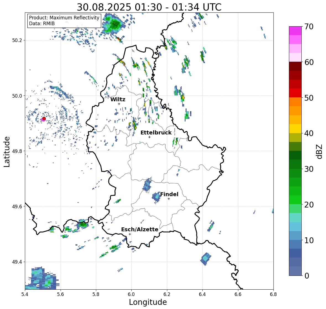Viewport: 326px width, 309px height.
Task: Click the 70 tick on the colorbar
Action: 309,27
